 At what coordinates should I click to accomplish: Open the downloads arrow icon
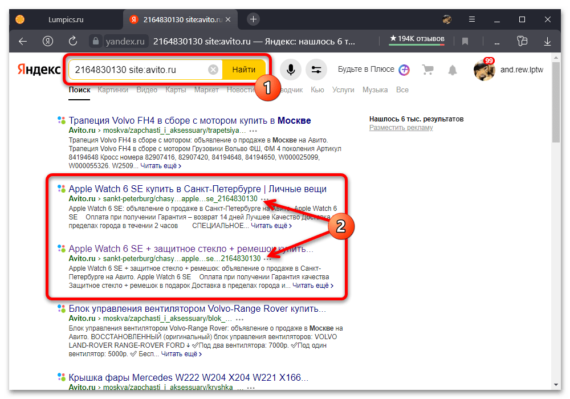[x=547, y=42]
